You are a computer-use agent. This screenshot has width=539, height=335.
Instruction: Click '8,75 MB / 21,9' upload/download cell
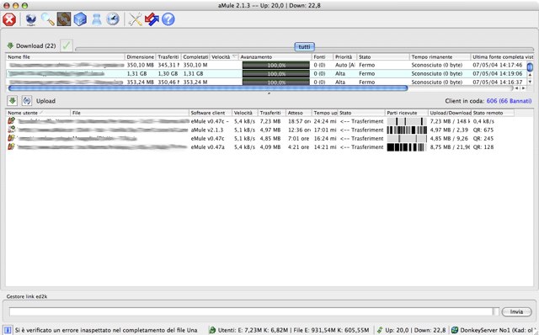450,146
